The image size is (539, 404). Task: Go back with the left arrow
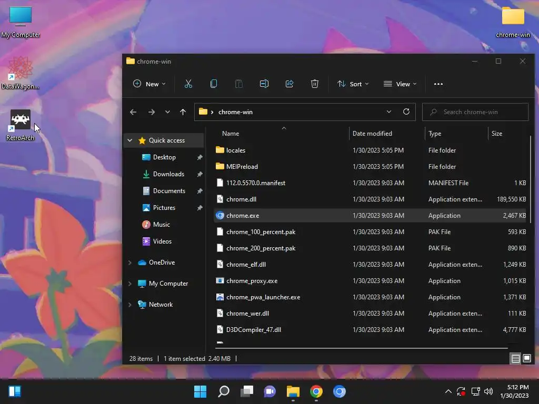tap(133, 112)
